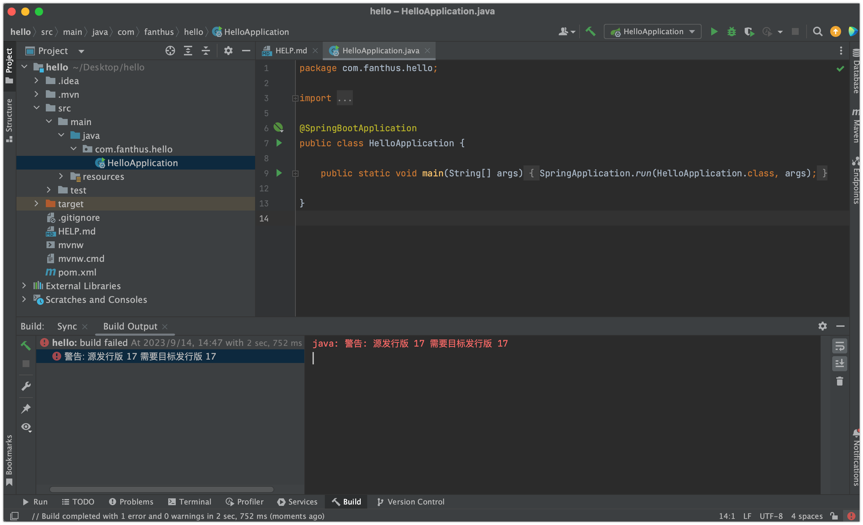
Task: Open Version Control tool window
Action: point(411,501)
